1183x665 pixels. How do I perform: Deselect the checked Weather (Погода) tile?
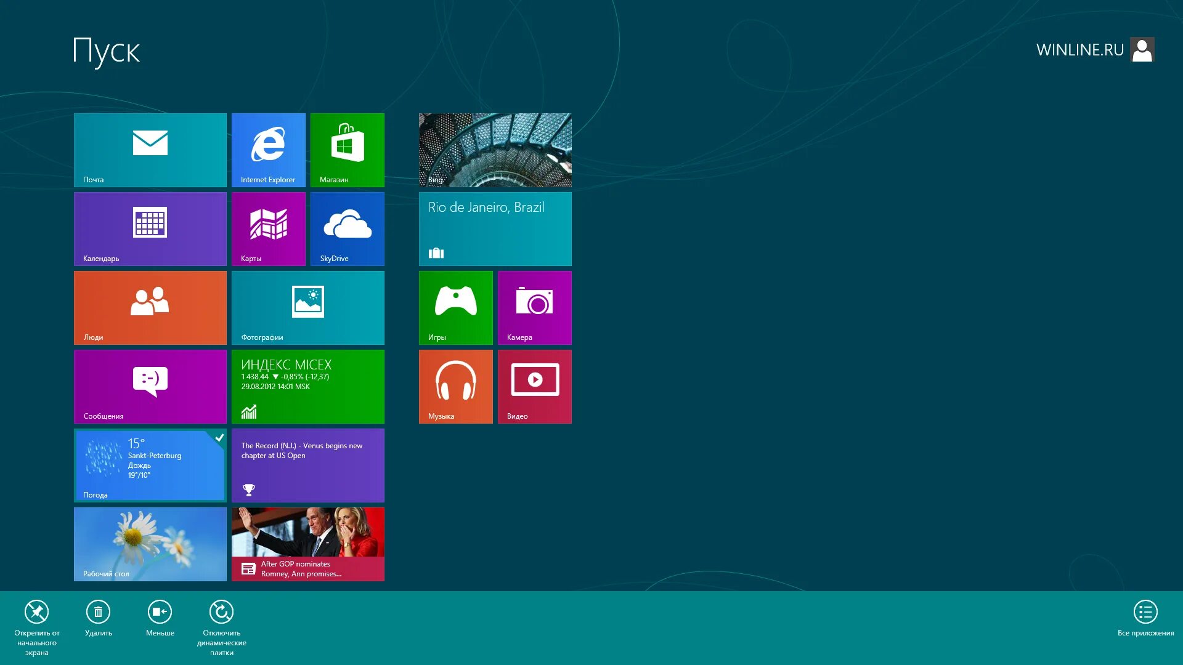(x=150, y=465)
